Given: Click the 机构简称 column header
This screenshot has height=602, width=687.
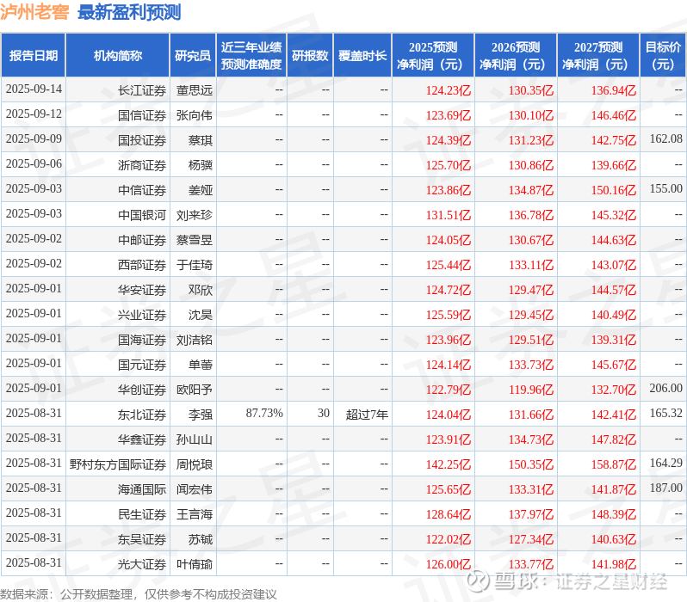Looking at the screenshot, I should tap(117, 56).
